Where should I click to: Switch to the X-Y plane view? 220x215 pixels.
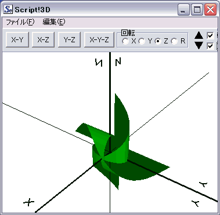(x=17, y=40)
